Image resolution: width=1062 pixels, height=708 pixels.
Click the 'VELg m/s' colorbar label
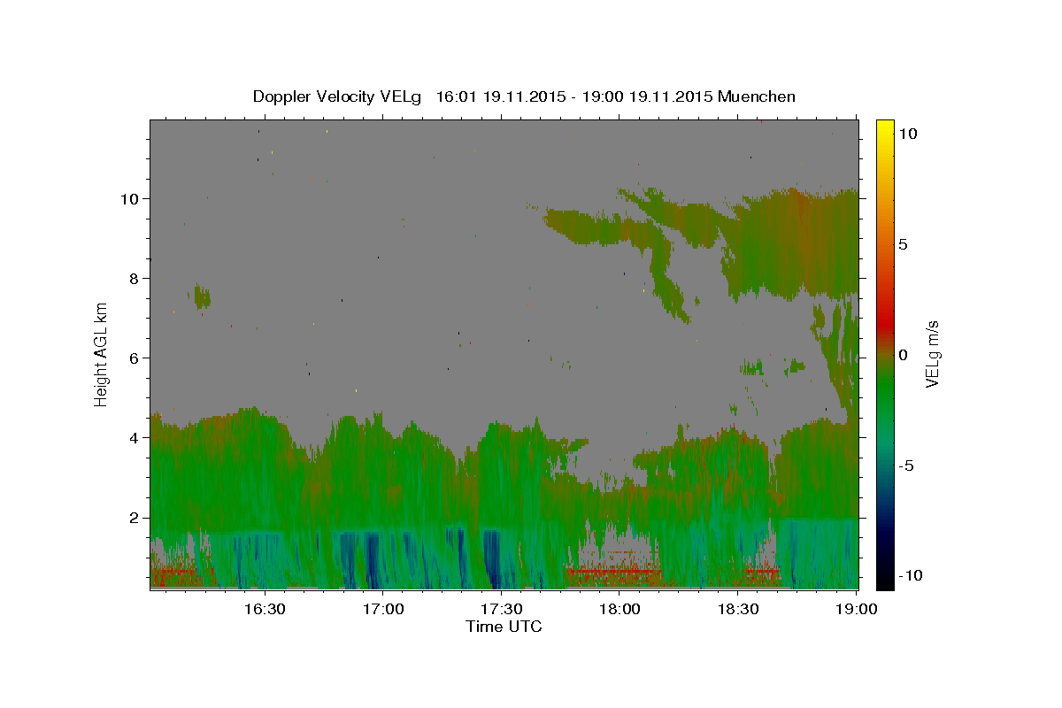(x=932, y=355)
